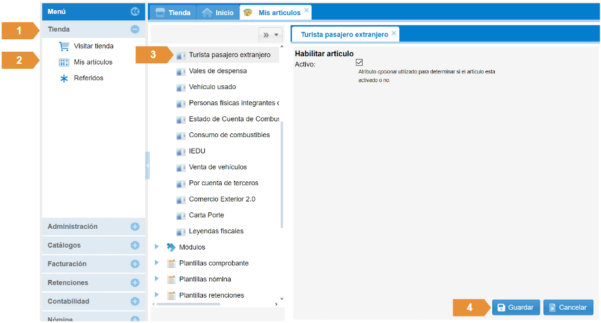601x323 pixels.
Task: Expand the Administración menu section
Action: click(x=135, y=227)
